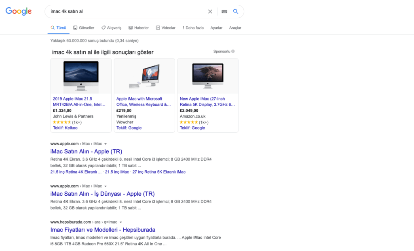Click Teklif: Google under Amazon.co.uk listing

[192, 128]
